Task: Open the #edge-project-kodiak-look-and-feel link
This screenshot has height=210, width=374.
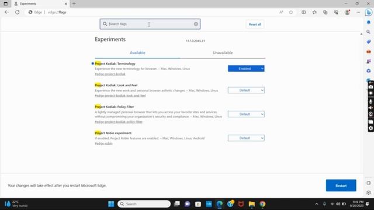Action: coord(120,96)
